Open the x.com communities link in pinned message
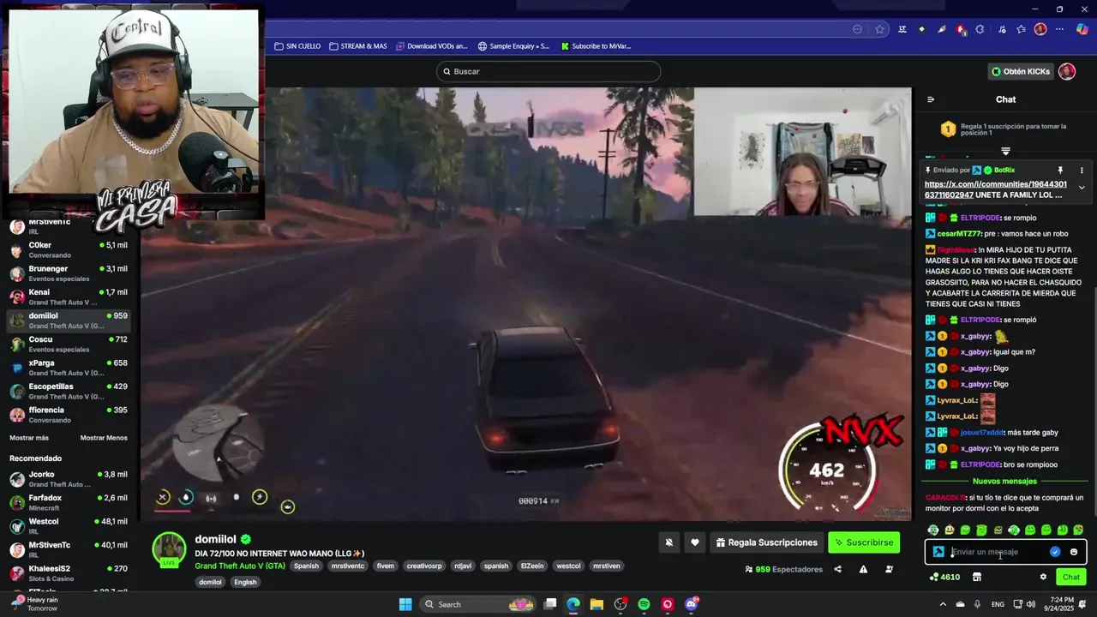 click(x=996, y=189)
